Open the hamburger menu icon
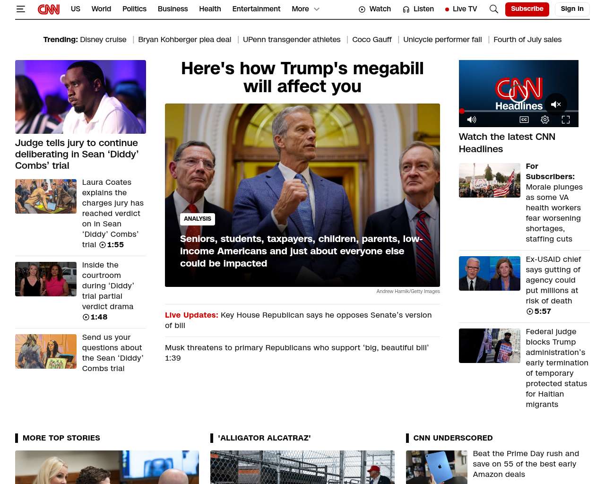This screenshot has width=605, height=484. [x=20, y=9]
